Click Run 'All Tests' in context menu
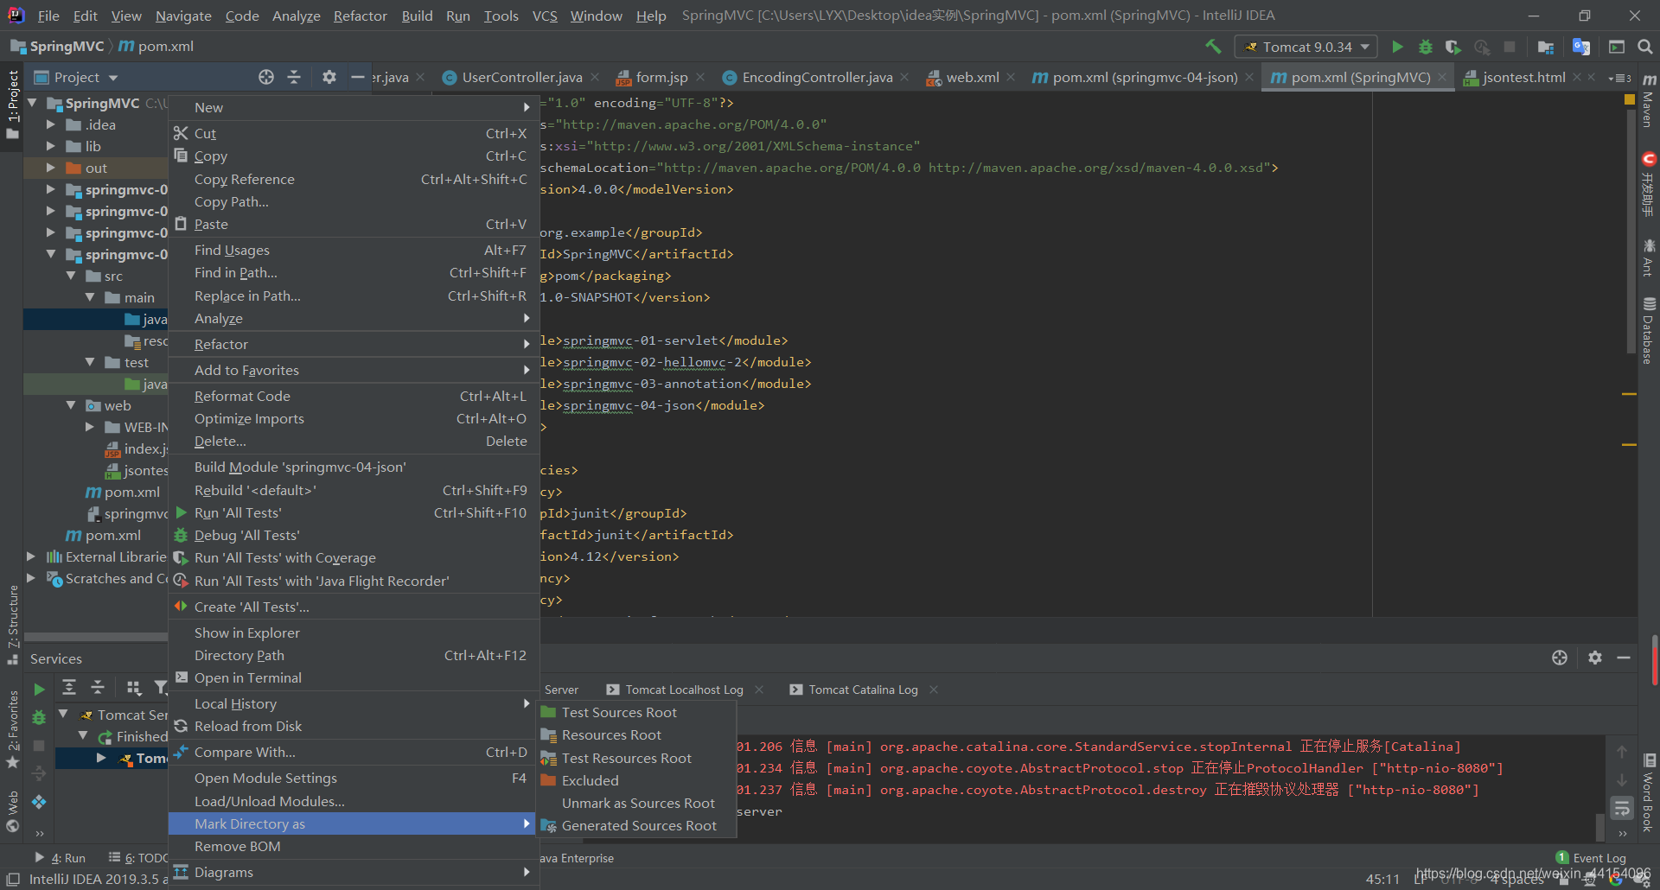Screen dimensions: 1660x890 pos(354,513)
